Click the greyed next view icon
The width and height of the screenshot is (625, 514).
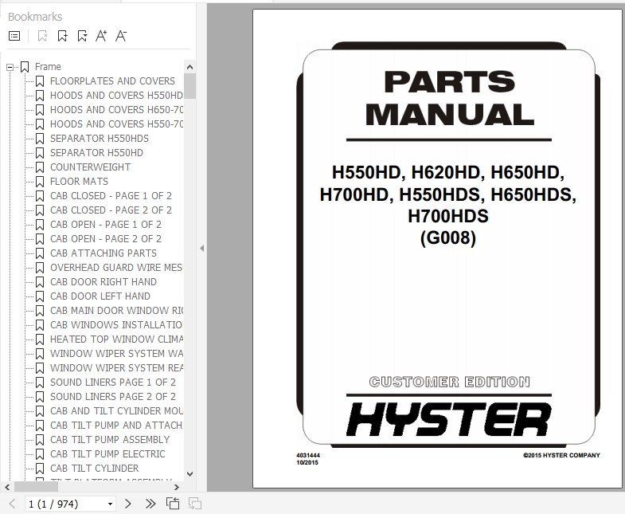pyautogui.click(x=194, y=504)
